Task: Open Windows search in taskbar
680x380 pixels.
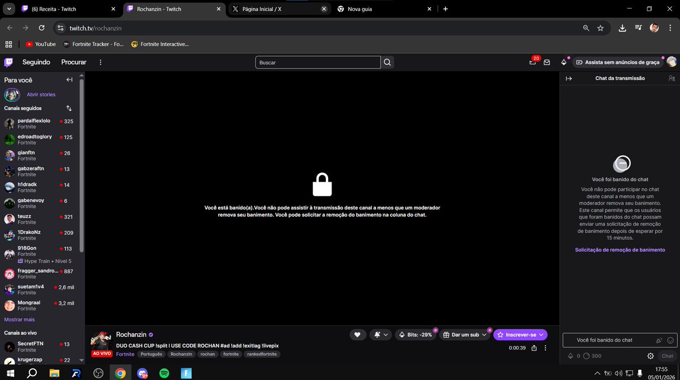Action: (32, 373)
